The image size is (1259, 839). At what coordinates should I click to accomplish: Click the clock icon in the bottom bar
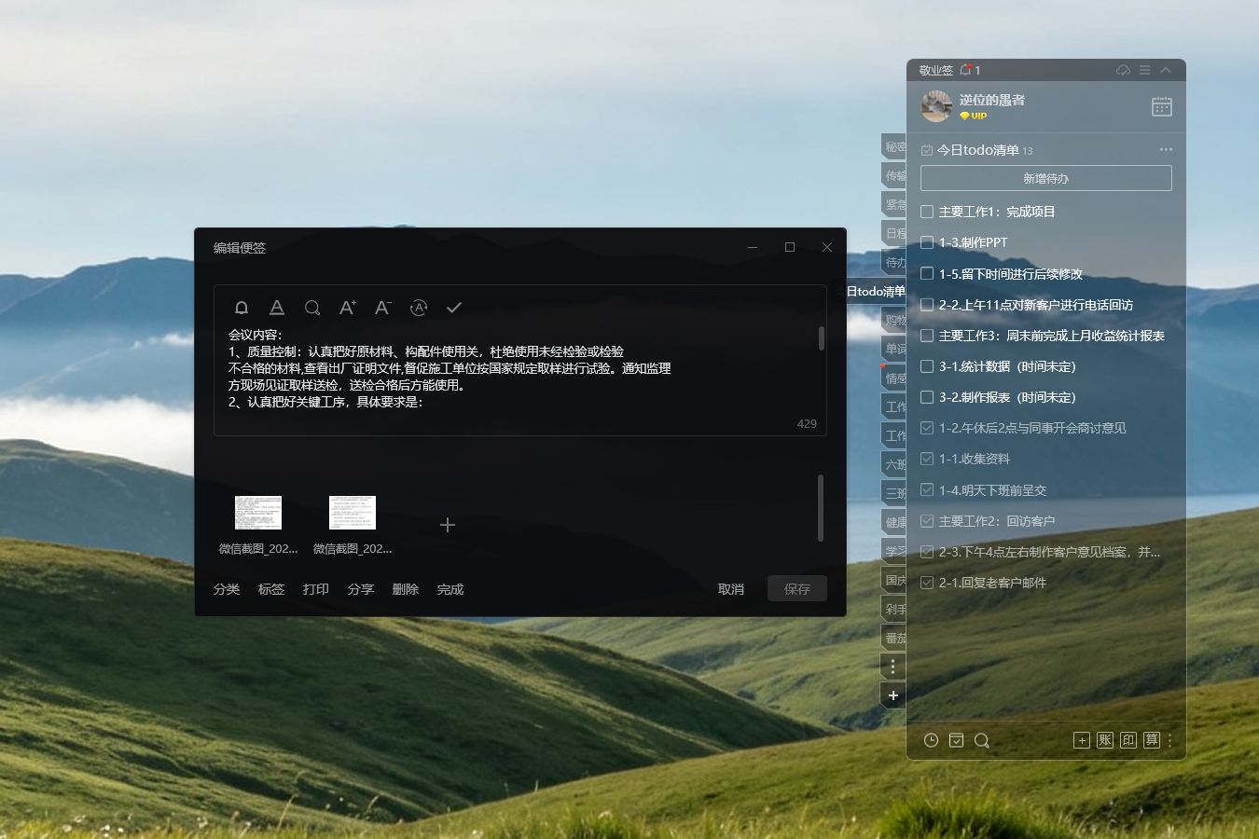point(931,740)
